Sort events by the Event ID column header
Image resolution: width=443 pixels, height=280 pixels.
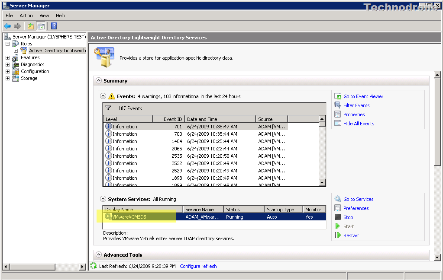click(168, 119)
